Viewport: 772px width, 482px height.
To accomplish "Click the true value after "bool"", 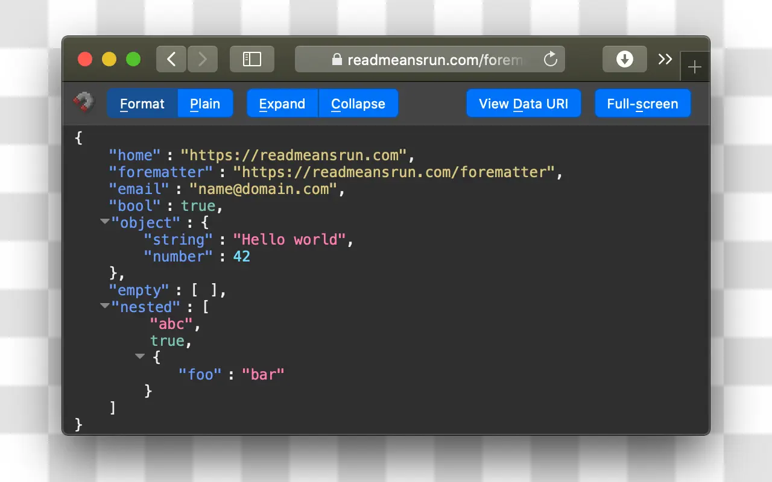I will coord(198,206).
